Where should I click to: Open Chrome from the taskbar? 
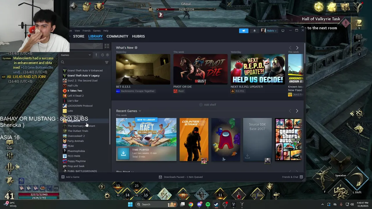click(x=191, y=204)
